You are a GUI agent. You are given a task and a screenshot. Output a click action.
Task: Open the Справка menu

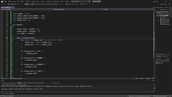(67, 1)
